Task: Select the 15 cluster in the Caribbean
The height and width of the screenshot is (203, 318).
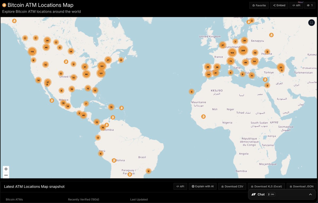Action: point(111,107)
